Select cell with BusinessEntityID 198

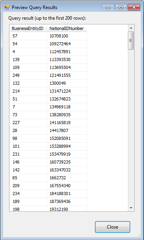pyautogui.click(x=28, y=208)
